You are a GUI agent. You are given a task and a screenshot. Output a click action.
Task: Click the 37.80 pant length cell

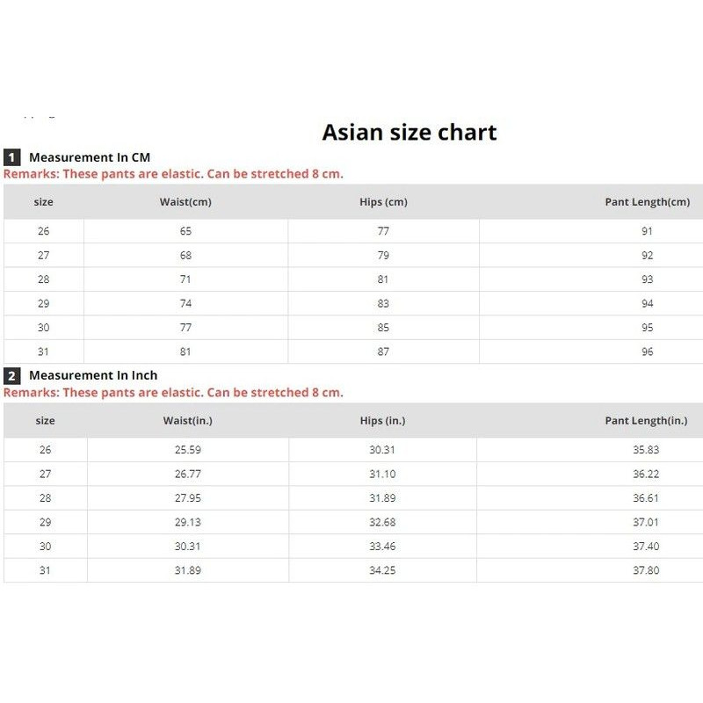[x=646, y=570]
